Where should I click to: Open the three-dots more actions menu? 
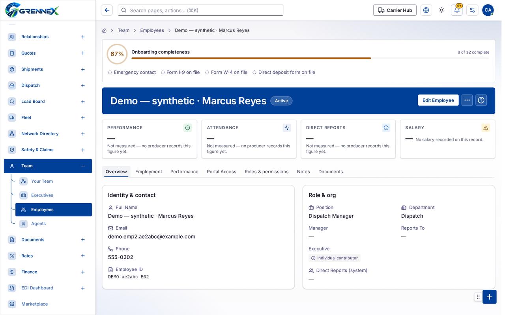pyautogui.click(x=467, y=100)
